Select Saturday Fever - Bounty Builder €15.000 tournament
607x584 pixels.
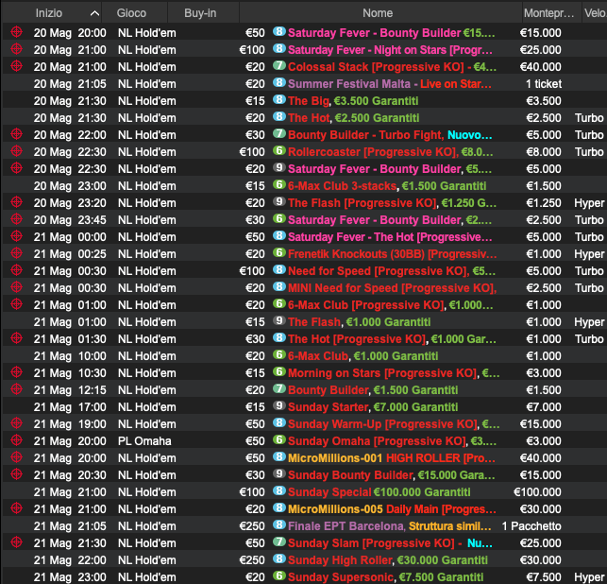click(392, 33)
